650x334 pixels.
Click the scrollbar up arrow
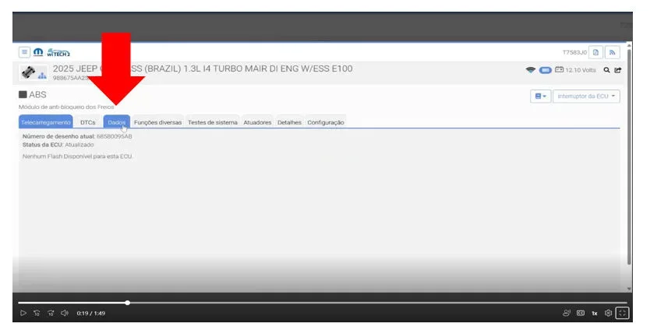click(629, 44)
